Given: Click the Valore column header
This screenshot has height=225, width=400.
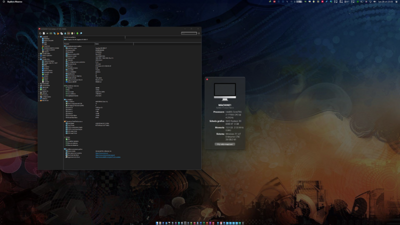Looking at the screenshot, I should [97, 44].
